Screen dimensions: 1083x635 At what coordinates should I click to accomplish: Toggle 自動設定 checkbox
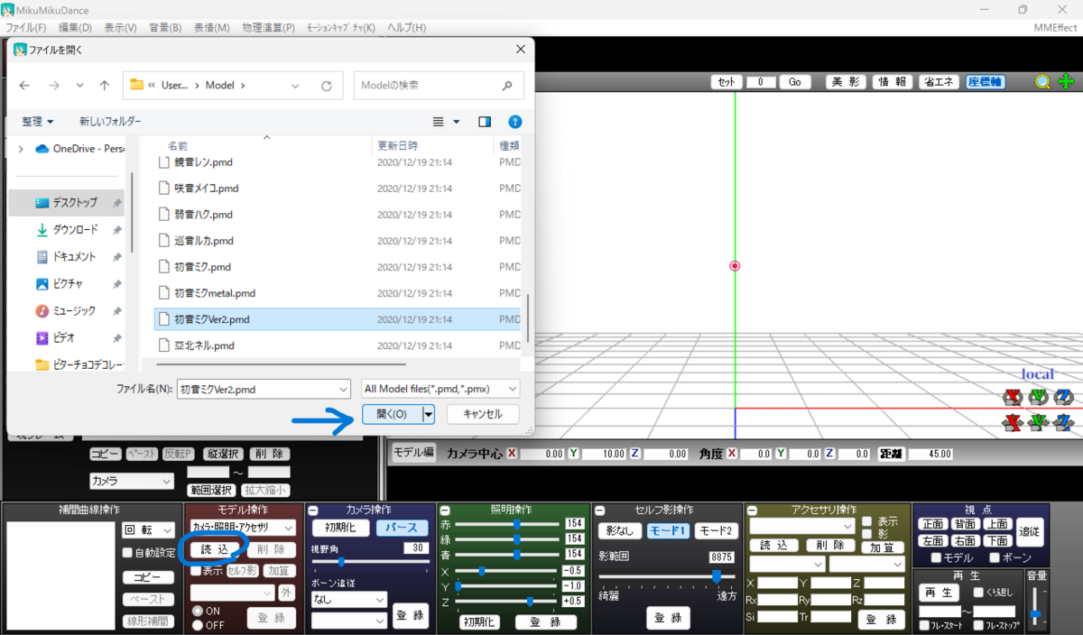pos(127,553)
